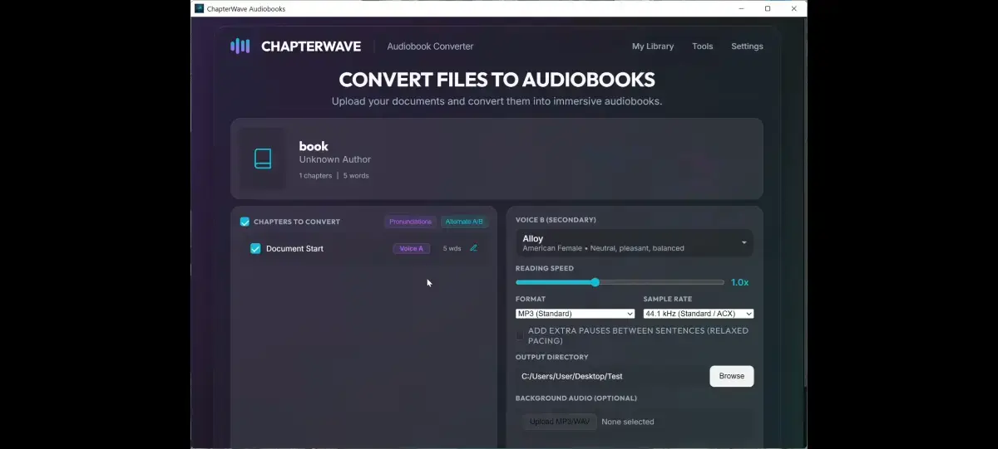Click the '5 wds' word count label
Image resolution: width=998 pixels, height=449 pixels.
point(452,249)
